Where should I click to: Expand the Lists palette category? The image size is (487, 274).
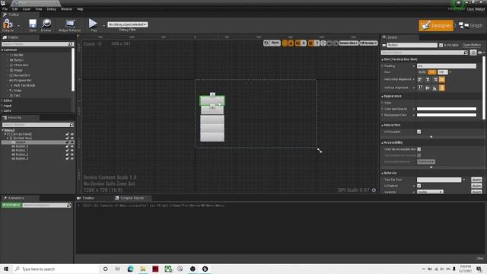[2, 110]
